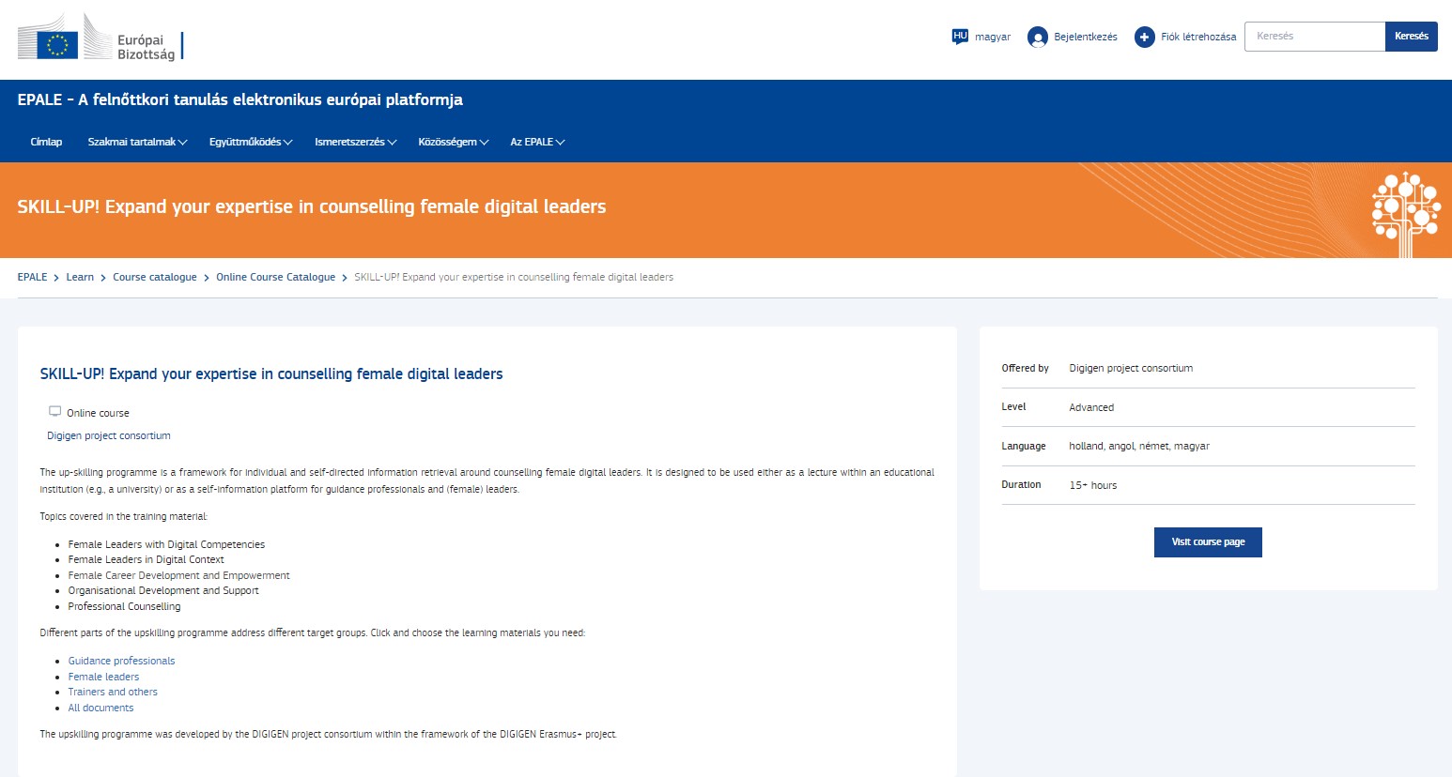Viewport: 1452px width, 777px height.
Task: Open the Female leaders link
Action: tap(103, 677)
